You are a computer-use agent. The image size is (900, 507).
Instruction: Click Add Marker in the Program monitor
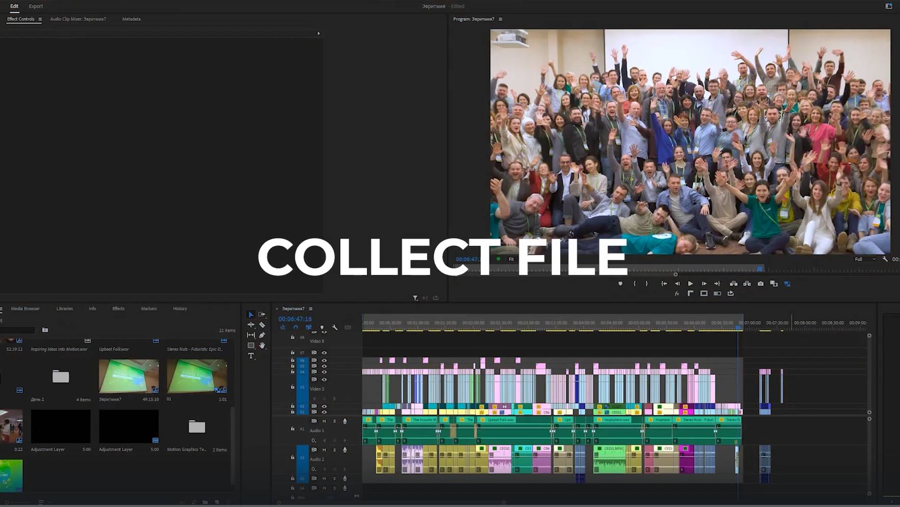pyautogui.click(x=620, y=284)
